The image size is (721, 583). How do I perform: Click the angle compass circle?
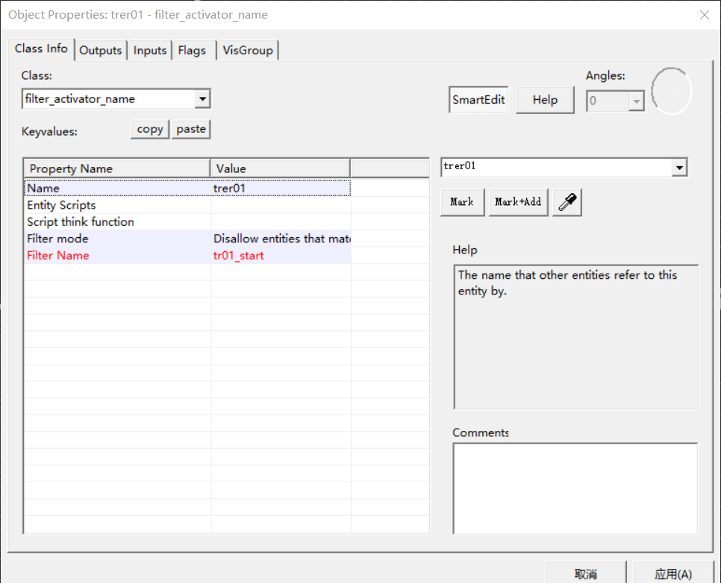coord(671,92)
